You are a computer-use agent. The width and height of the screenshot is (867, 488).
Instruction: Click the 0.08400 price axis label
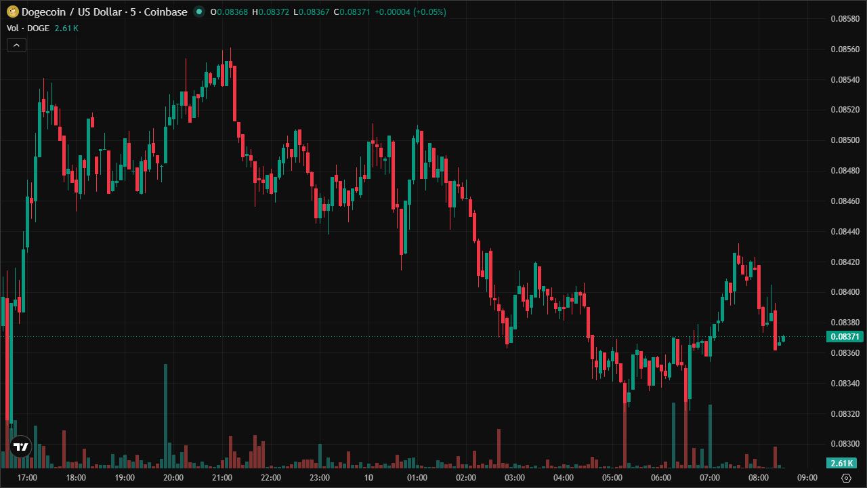(845, 292)
